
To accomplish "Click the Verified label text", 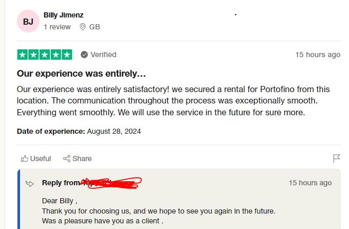I will coord(103,55).
